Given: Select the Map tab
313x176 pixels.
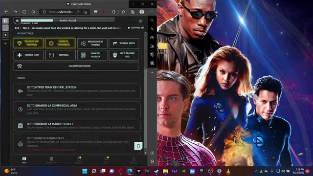Looking at the screenshot, I should (x=24, y=160).
